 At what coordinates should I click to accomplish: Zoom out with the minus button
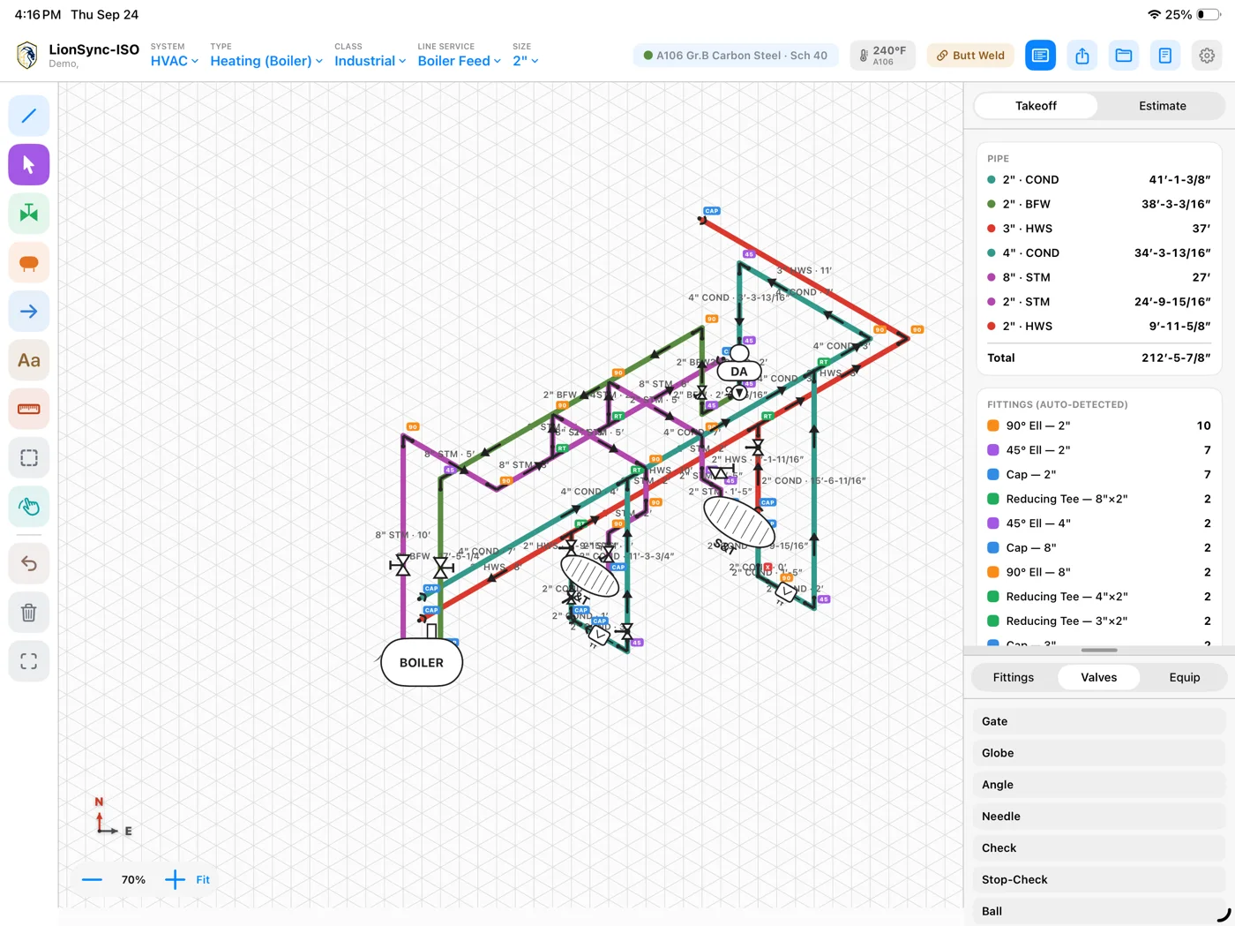pyautogui.click(x=92, y=879)
